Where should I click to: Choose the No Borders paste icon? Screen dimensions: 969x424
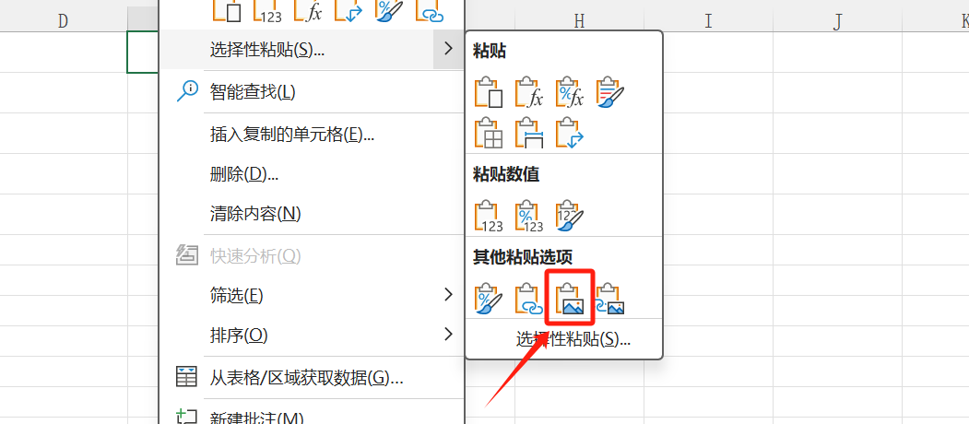coord(489,133)
